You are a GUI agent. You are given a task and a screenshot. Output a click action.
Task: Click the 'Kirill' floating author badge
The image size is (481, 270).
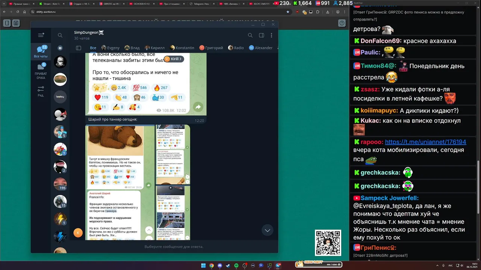[x=174, y=59]
